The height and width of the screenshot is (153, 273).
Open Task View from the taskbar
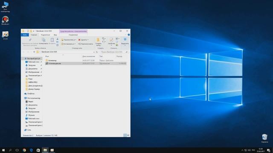[x=17, y=150]
